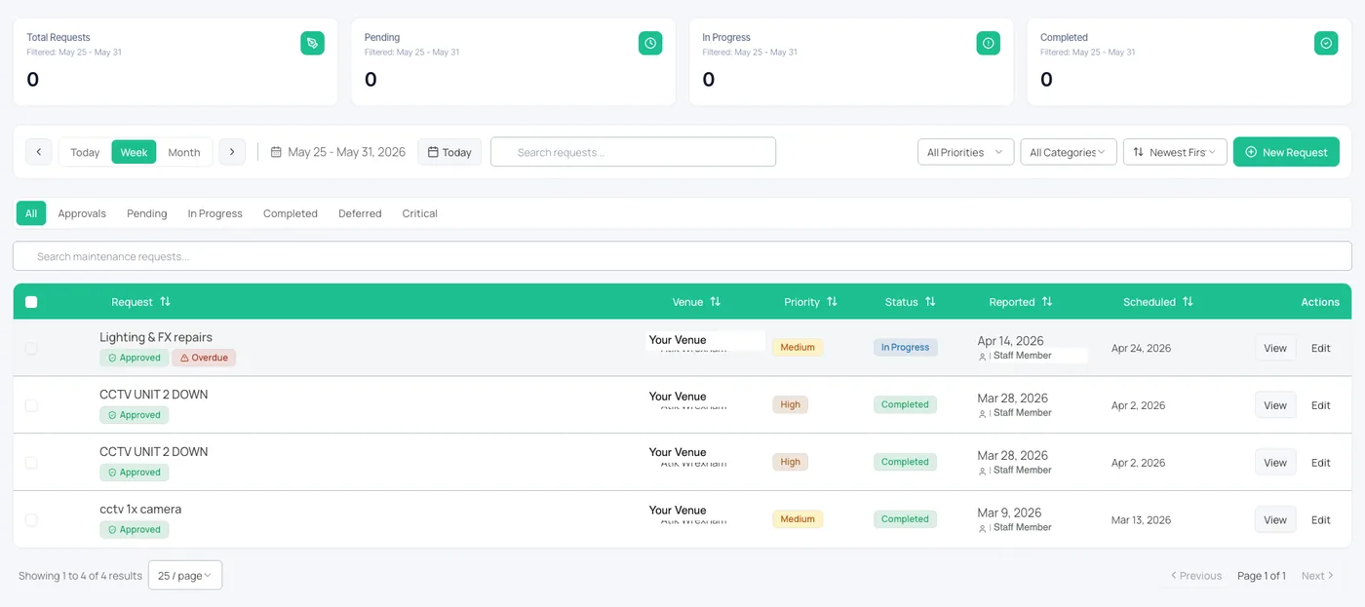Open the In Progress tab
Screen dimensions: 1365x607
click(x=215, y=213)
